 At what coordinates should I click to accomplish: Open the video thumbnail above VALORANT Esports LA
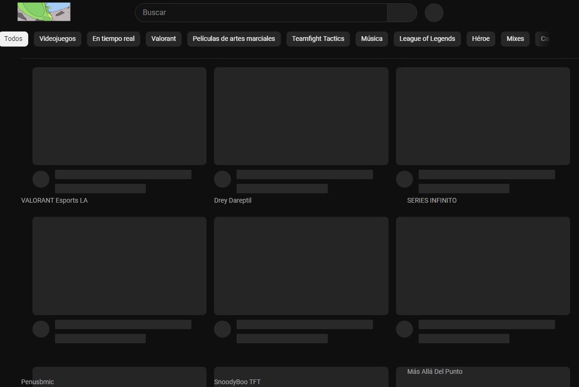tap(119, 116)
